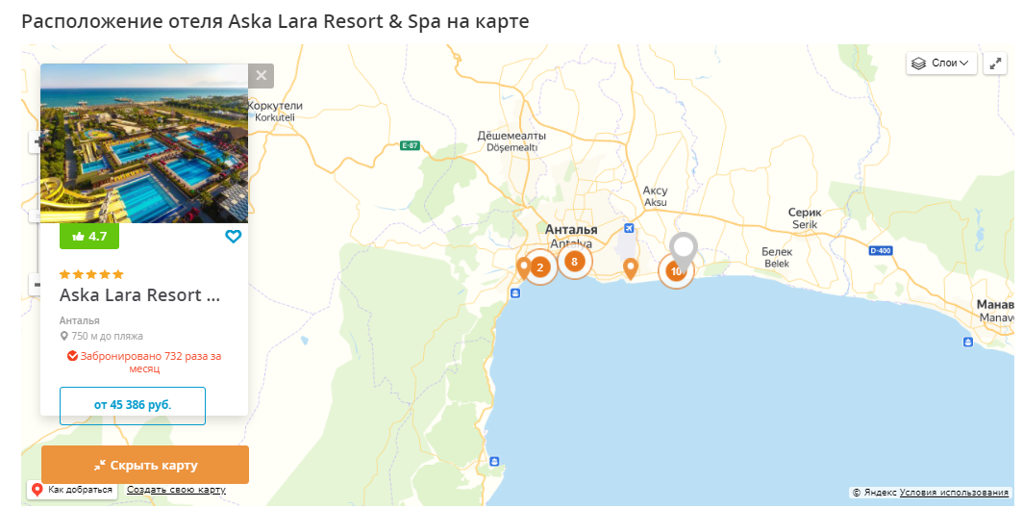
Task: Click the orange pin near the airport
Action: 631,268
